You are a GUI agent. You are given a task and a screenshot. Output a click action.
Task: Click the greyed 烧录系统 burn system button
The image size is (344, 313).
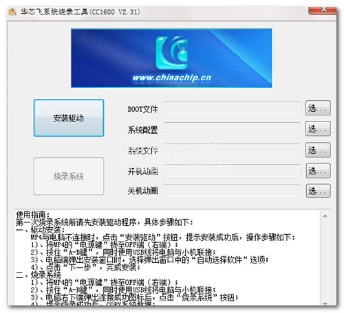tap(69, 176)
